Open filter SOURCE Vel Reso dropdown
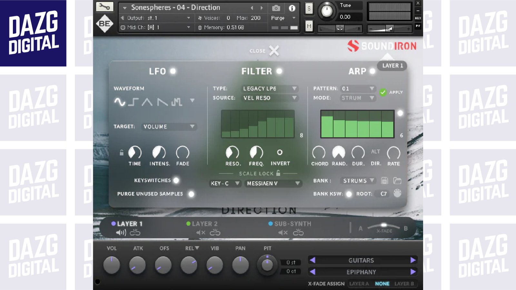This screenshot has width=516, height=290. coord(270,98)
